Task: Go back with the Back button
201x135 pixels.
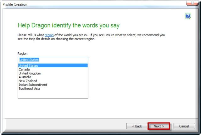Action: (x=137, y=126)
